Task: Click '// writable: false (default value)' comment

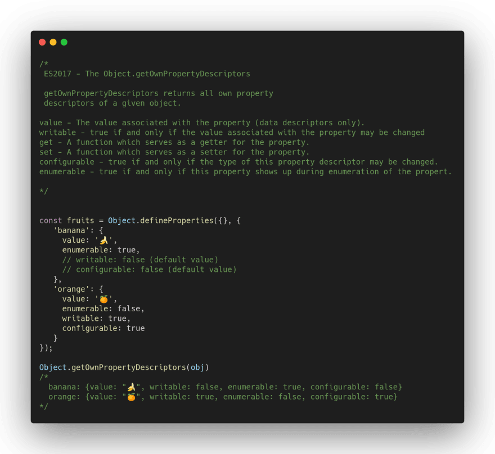Action: click(x=140, y=260)
